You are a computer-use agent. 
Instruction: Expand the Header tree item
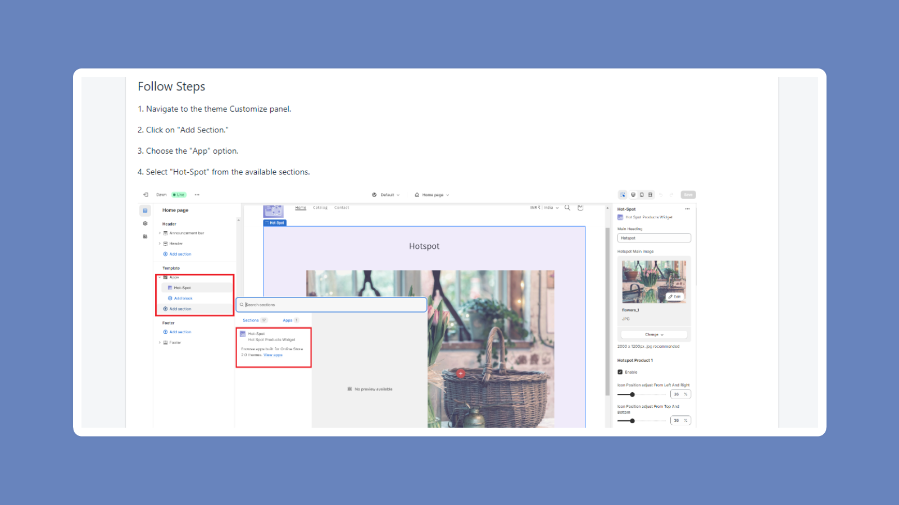click(x=160, y=244)
